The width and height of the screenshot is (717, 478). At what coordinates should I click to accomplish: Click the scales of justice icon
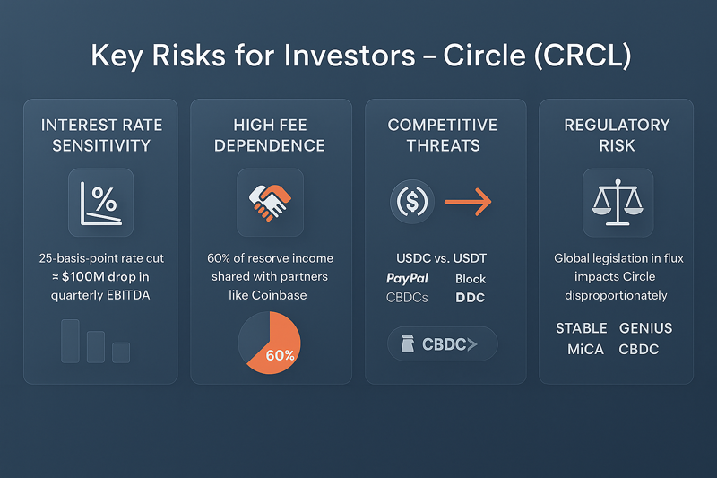point(618,203)
